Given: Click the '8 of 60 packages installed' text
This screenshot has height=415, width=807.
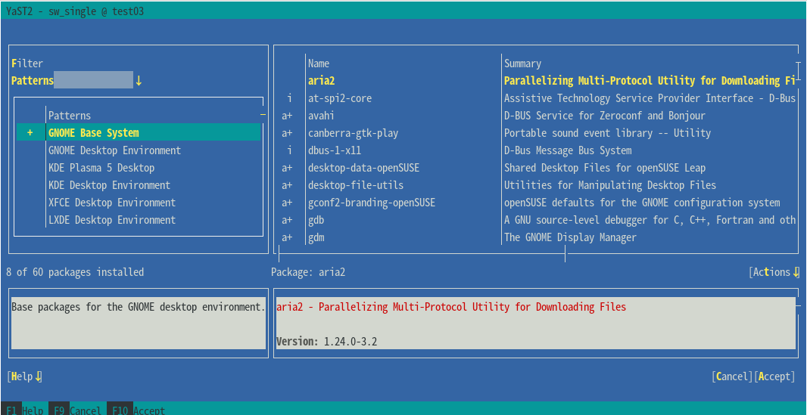Looking at the screenshot, I should (75, 272).
